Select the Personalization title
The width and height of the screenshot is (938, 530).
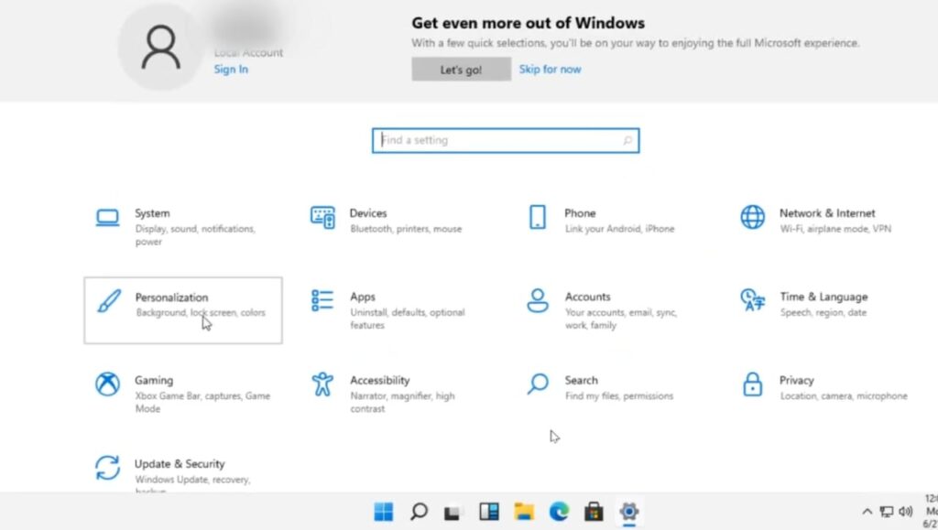pos(171,297)
